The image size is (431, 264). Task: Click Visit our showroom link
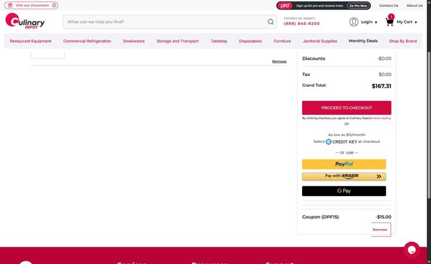point(31,5)
